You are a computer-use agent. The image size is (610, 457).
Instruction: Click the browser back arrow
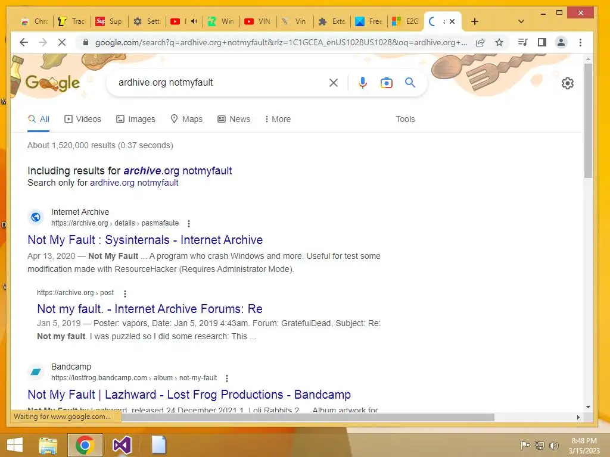coord(24,42)
